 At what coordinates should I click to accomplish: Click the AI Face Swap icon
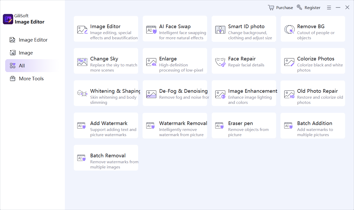pos(151,30)
